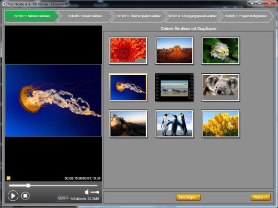Click the Schätzung: 52,2MB size estimate
The image size is (278, 208).
point(85,199)
